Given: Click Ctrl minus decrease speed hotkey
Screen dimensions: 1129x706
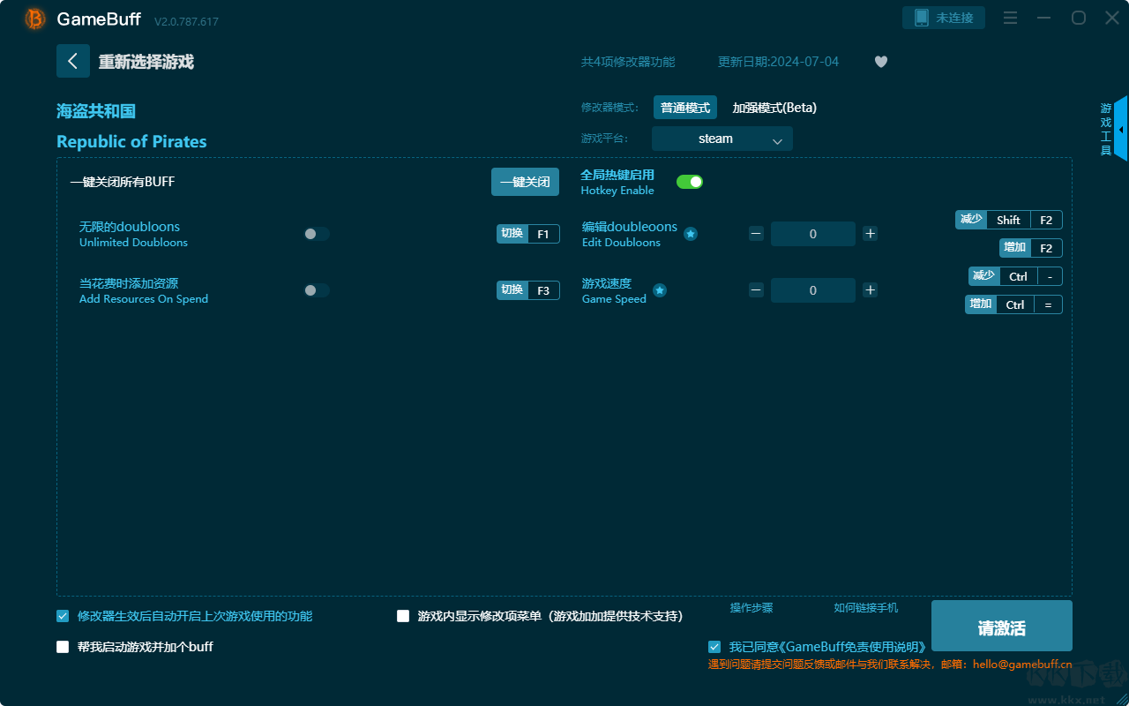Looking at the screenshot, I should (x=1015, y=276).
